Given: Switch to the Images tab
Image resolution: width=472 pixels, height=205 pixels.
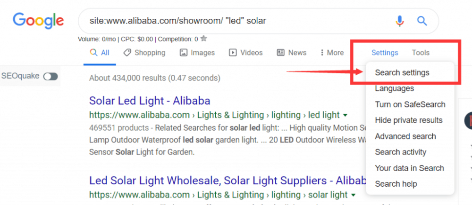Looking at the screenshot, I should tap(197, 53).
